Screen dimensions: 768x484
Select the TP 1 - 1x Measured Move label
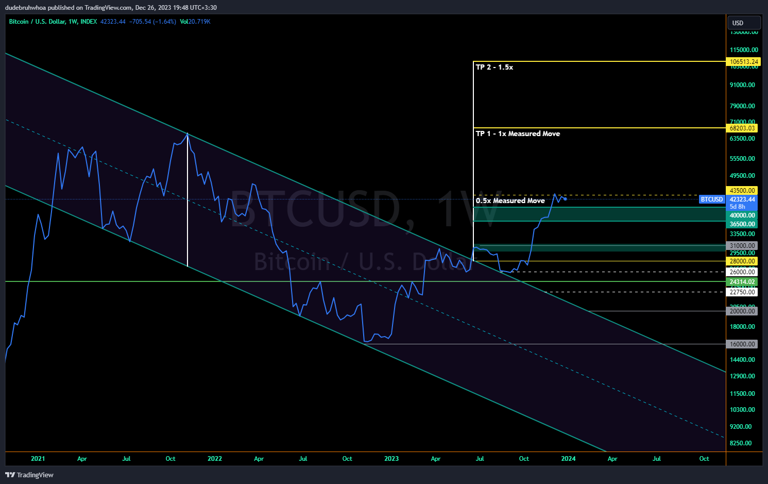518,133
